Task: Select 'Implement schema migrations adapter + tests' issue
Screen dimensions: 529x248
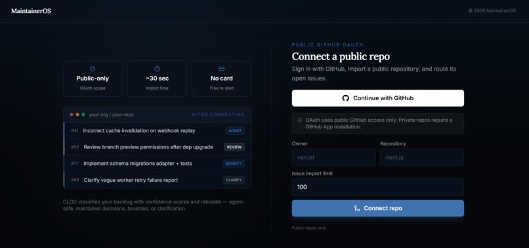Action: click(x=138, y=164)
